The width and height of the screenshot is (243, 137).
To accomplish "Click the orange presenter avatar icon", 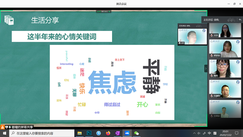I will (2, 127).
